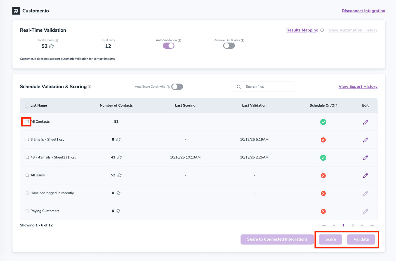
Task: Edit the 8 Emails - Sheet1.csv list
Action: point(365,140)
